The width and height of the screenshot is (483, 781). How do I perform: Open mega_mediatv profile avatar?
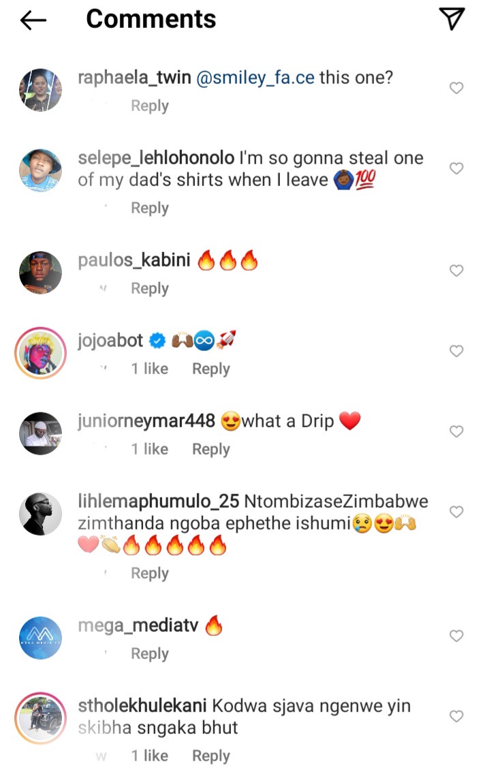(40, 638)
